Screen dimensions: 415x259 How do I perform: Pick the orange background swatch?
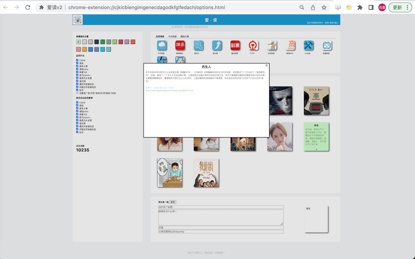[x=133, y=42]
